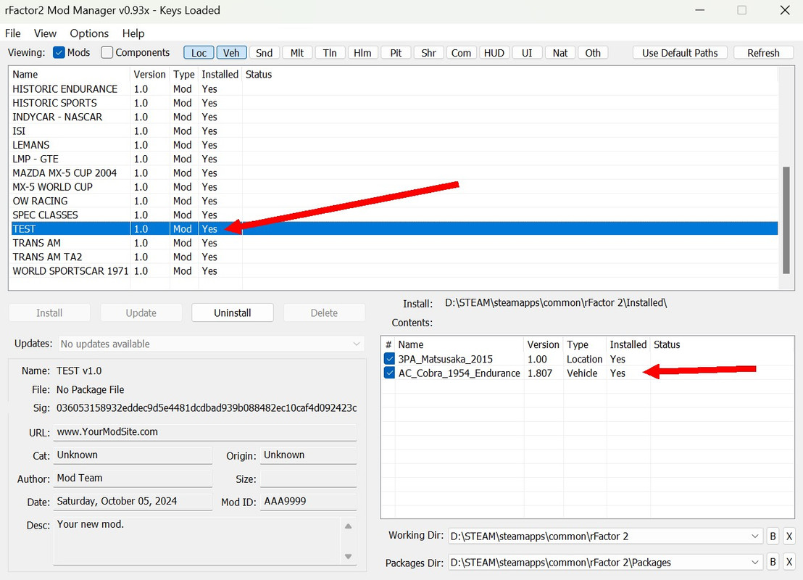Toggle the Nat filter button

(x=560, y=53)
